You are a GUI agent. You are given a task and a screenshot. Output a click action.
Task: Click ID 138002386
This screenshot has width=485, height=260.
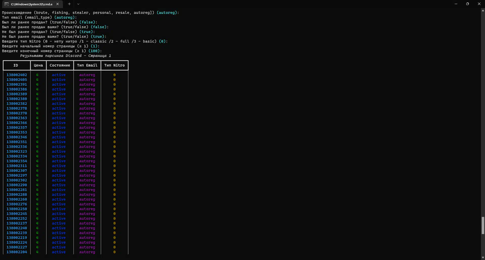pyautogui.click(x=17, y=89)
